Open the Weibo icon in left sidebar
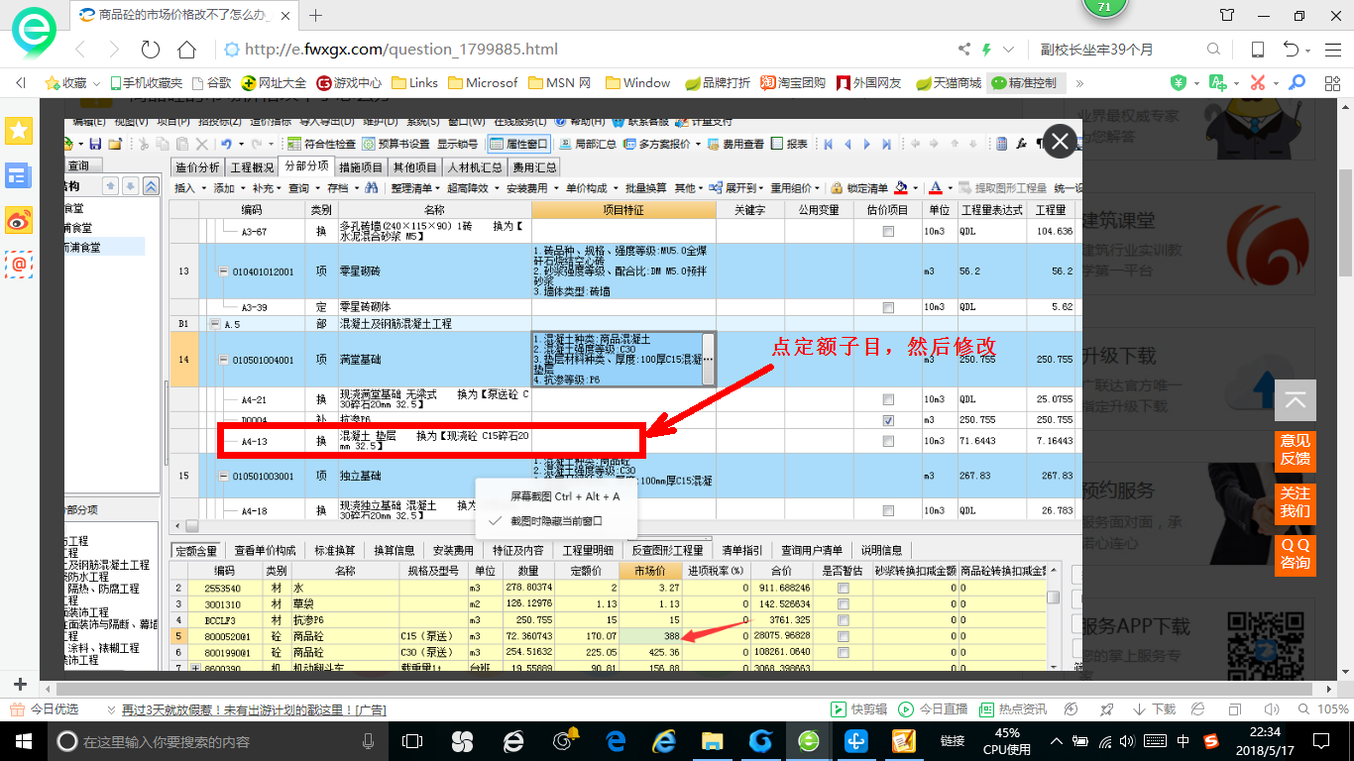This screenshot has width=1354, height=761. point(19,221)
